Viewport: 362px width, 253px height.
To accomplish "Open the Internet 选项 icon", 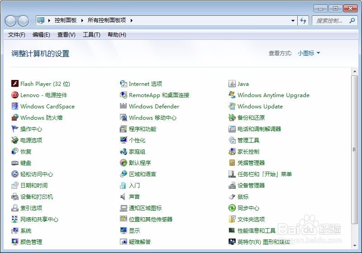I will coord(124,84).
